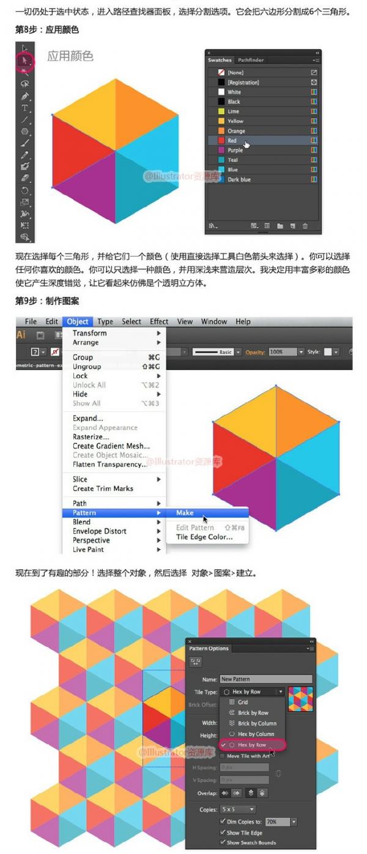The width and height of the screenshot is (367, 854).
Task: Select the Purple swatch
Action: click(x=235, y=150)
